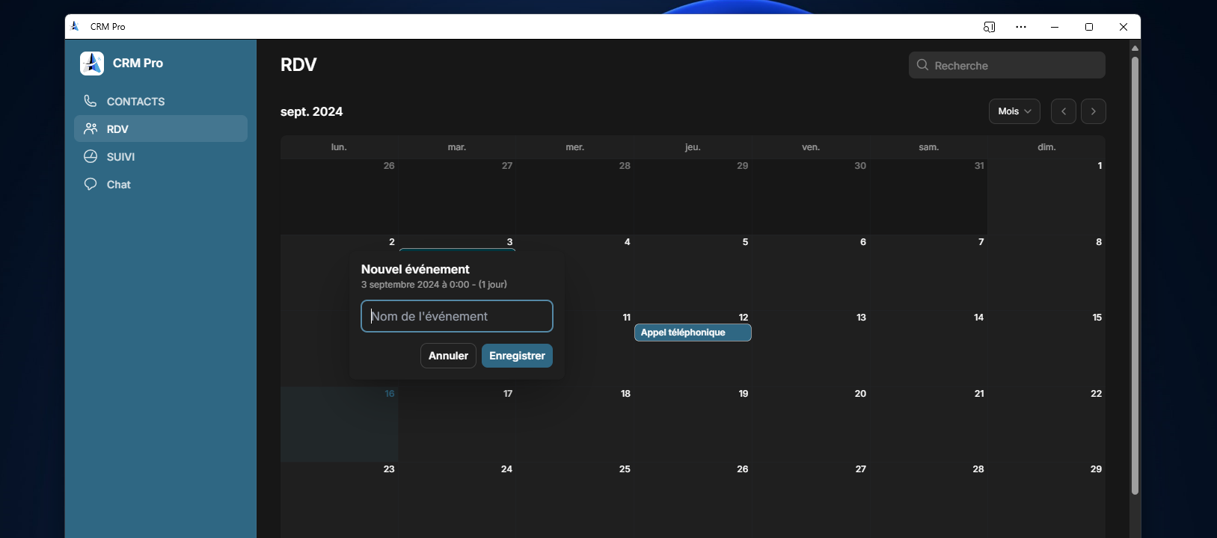Click the people icon beside RDV

click(x=91, y=129)
